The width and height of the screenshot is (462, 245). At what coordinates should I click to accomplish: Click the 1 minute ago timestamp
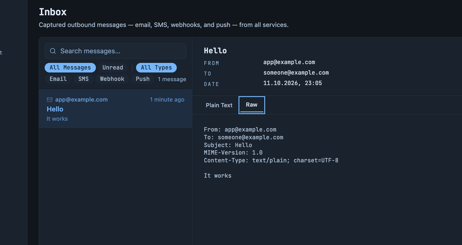pos(167,99)
